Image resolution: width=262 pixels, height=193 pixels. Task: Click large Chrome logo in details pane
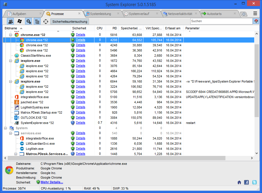click(9, 170)
